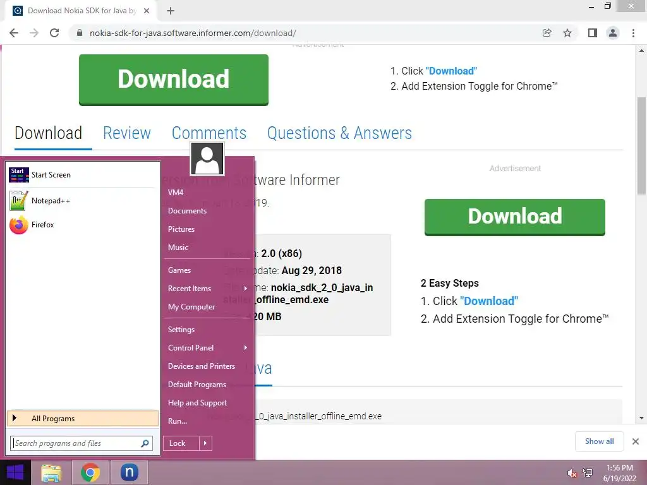Click the file name nokia_sdk_2_0_java text
This screenshot has height=485, width=647.
coord(322,287)
